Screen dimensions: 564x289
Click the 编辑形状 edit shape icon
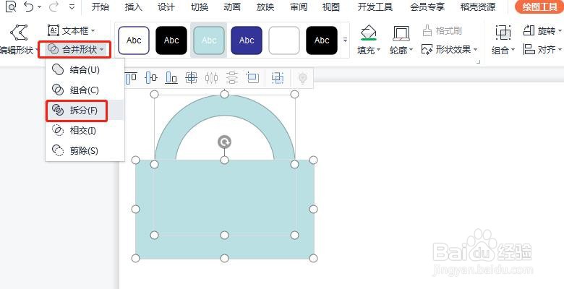pyautogui.click(x=19, y=33)
